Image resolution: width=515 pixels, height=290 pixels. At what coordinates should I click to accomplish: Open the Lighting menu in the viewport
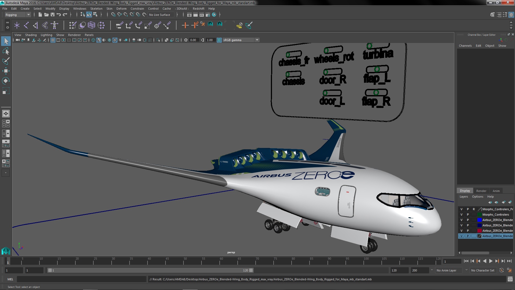[x=46, y=35]
